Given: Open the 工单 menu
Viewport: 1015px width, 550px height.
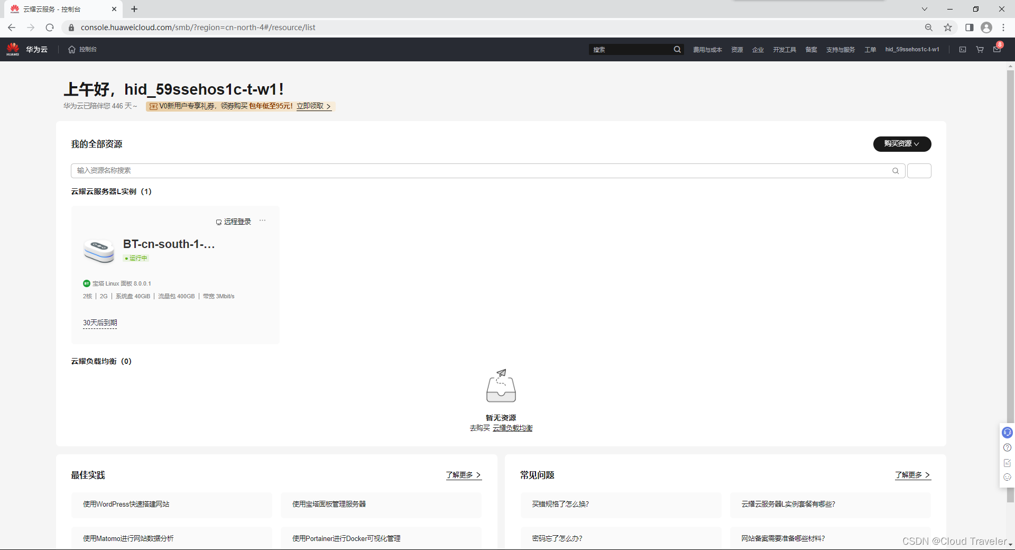Looking at the screenshot, I should (x=870, y=49).
